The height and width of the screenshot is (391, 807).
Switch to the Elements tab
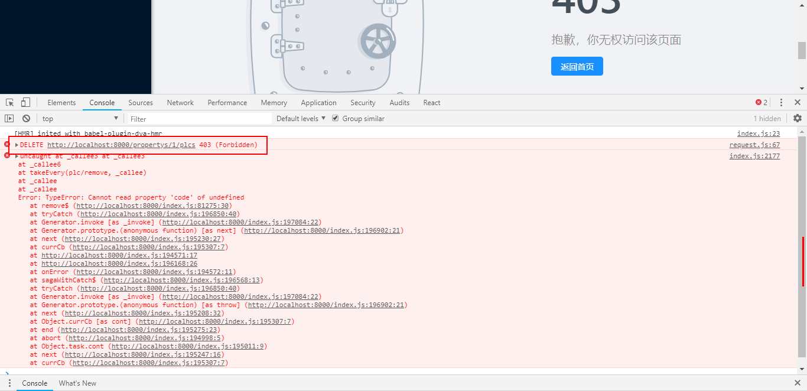(x=61, y=102)
